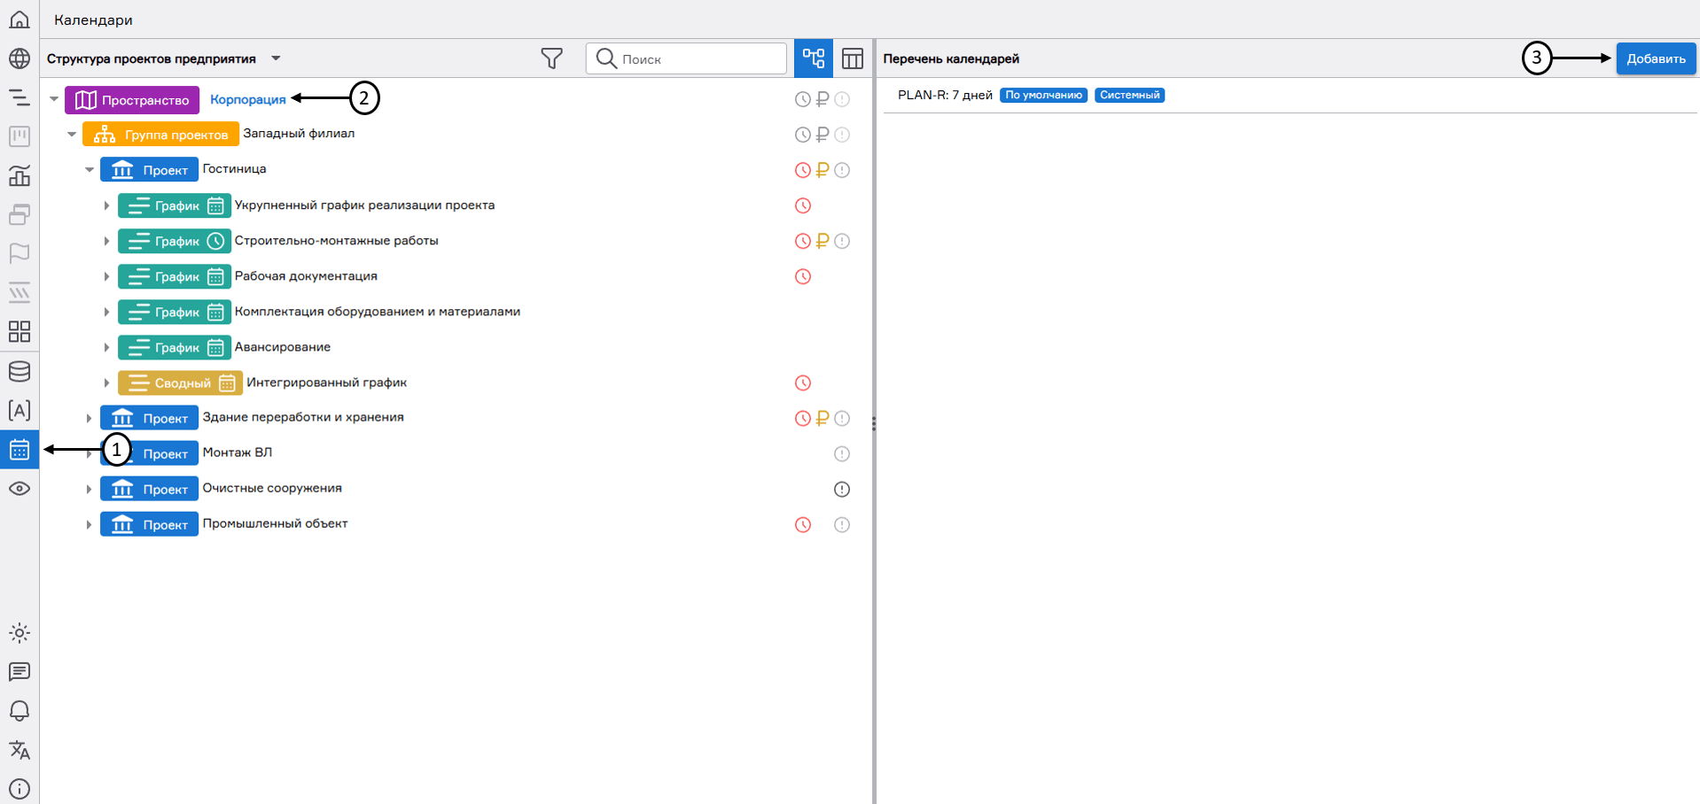
Task: Switch to tree structure view
Action: point(813,58)
